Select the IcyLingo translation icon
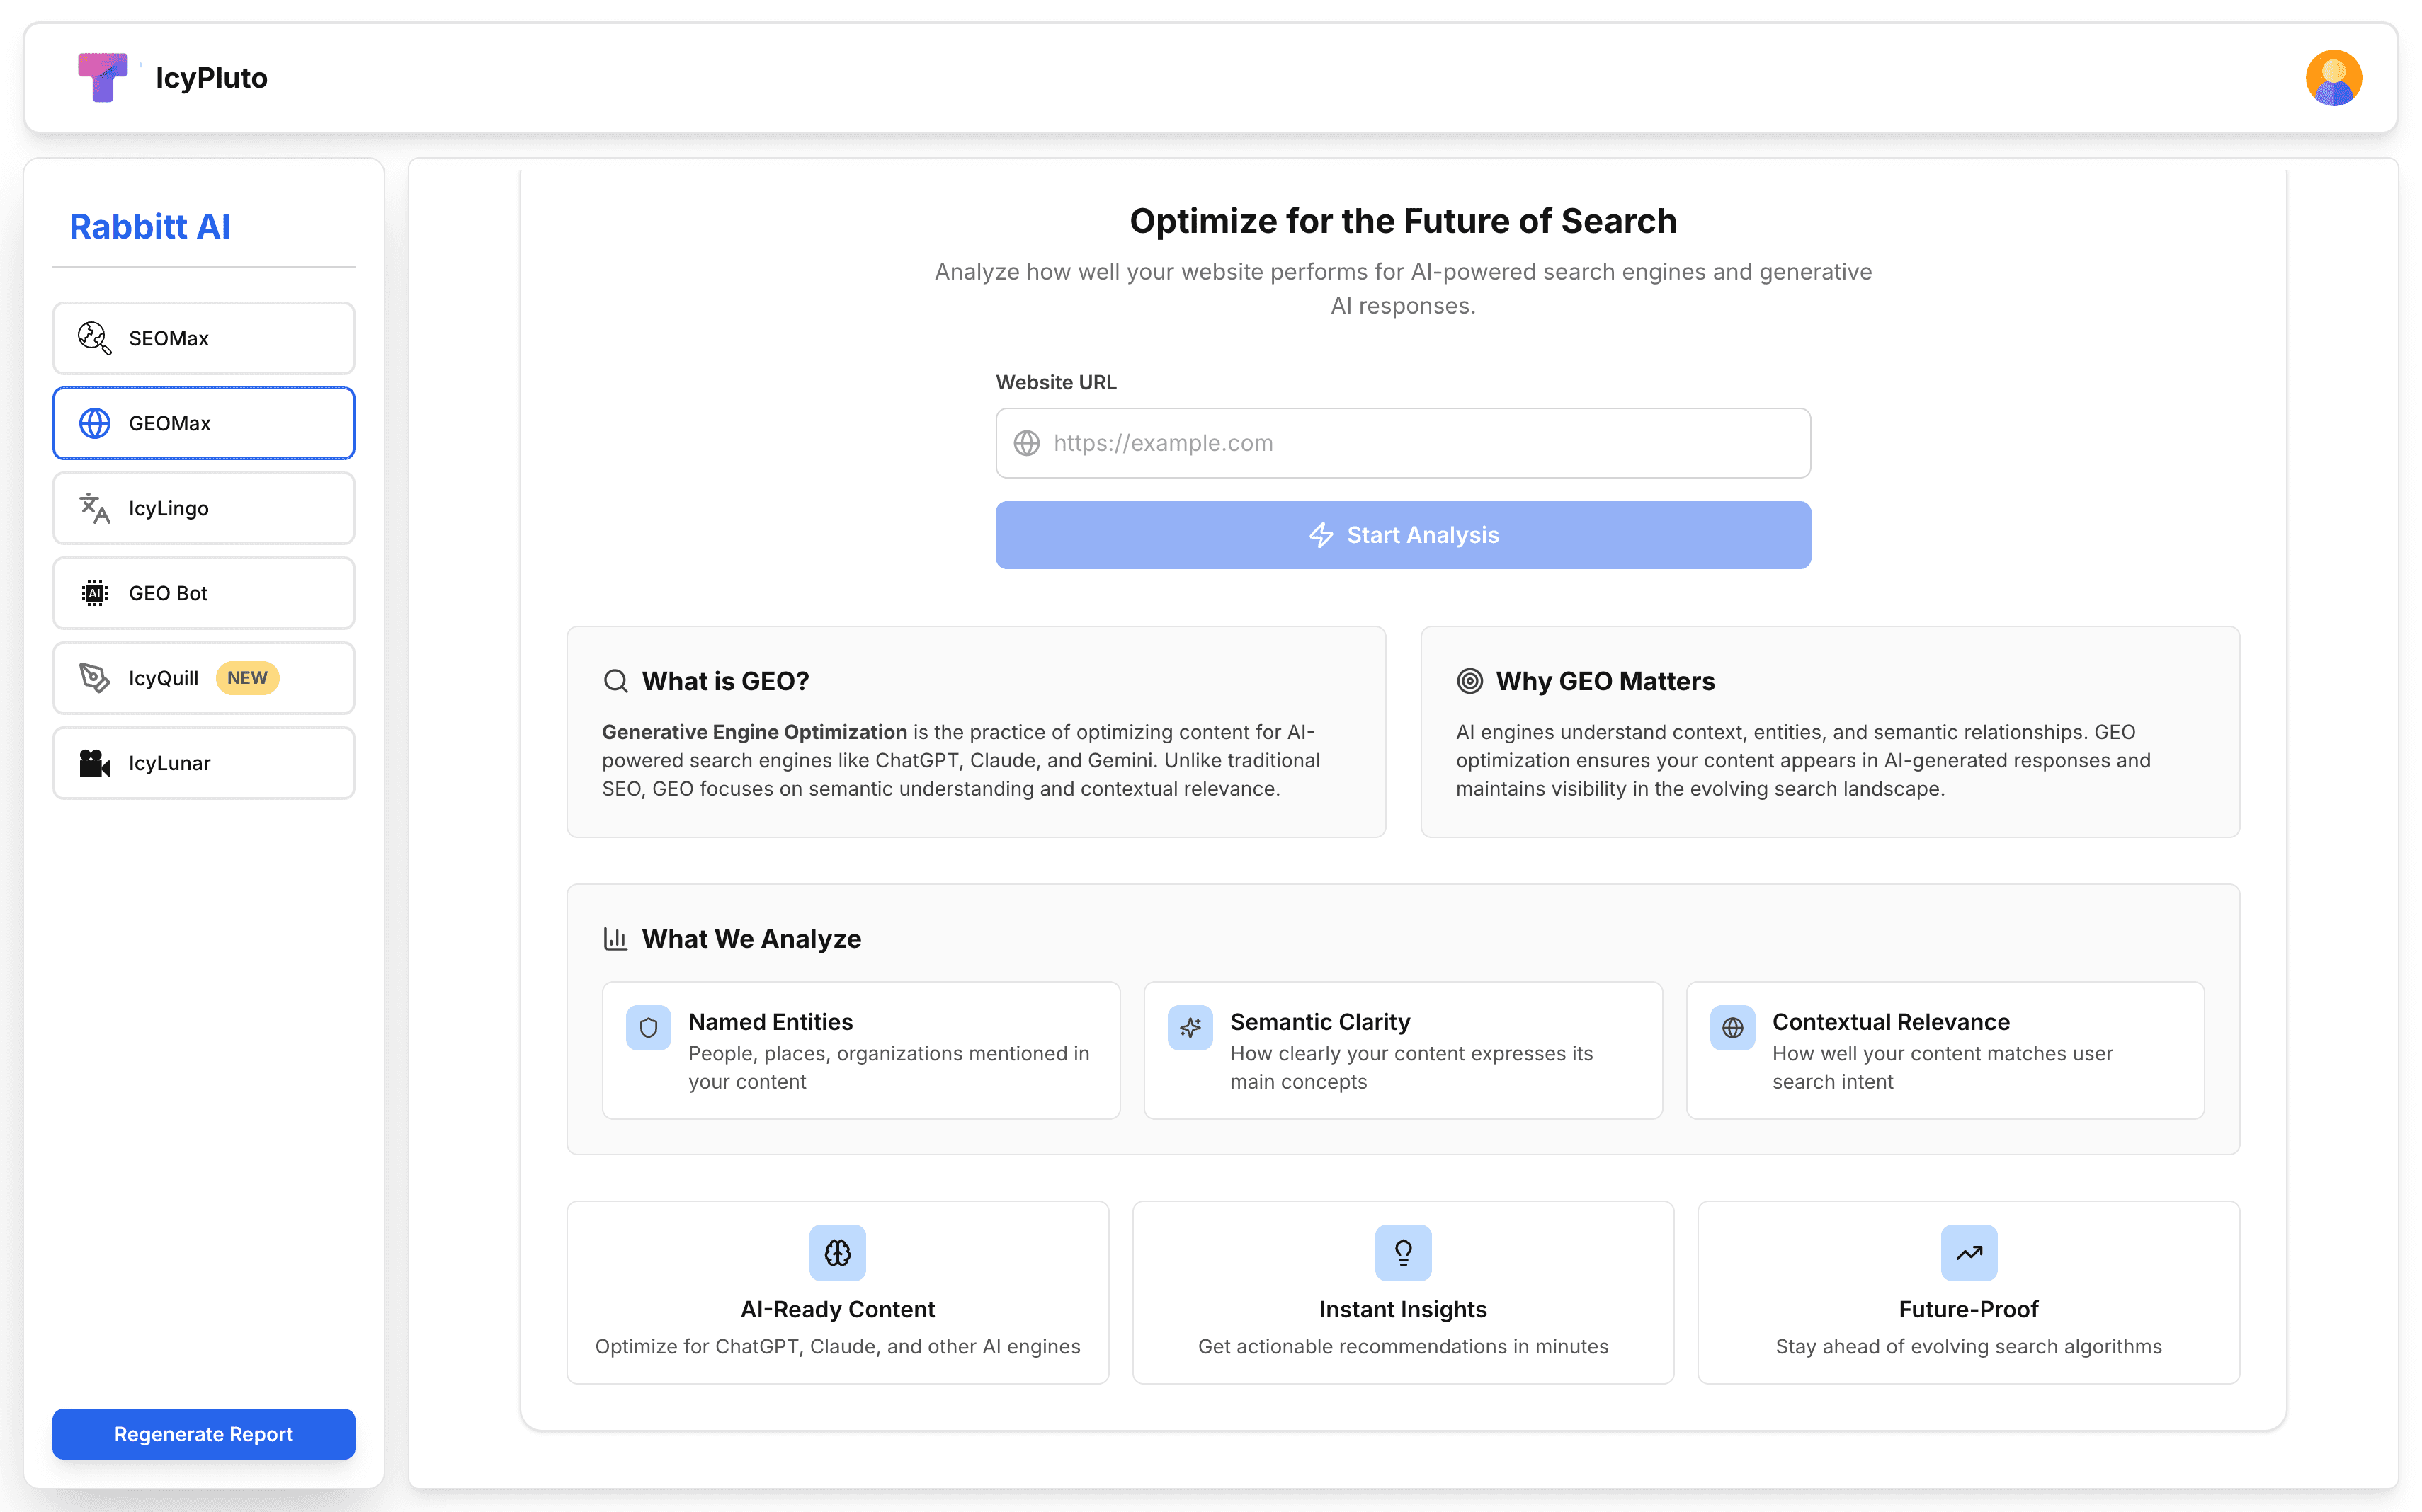This screenshot has height=1512, width=2422. [x=93, y=508]
